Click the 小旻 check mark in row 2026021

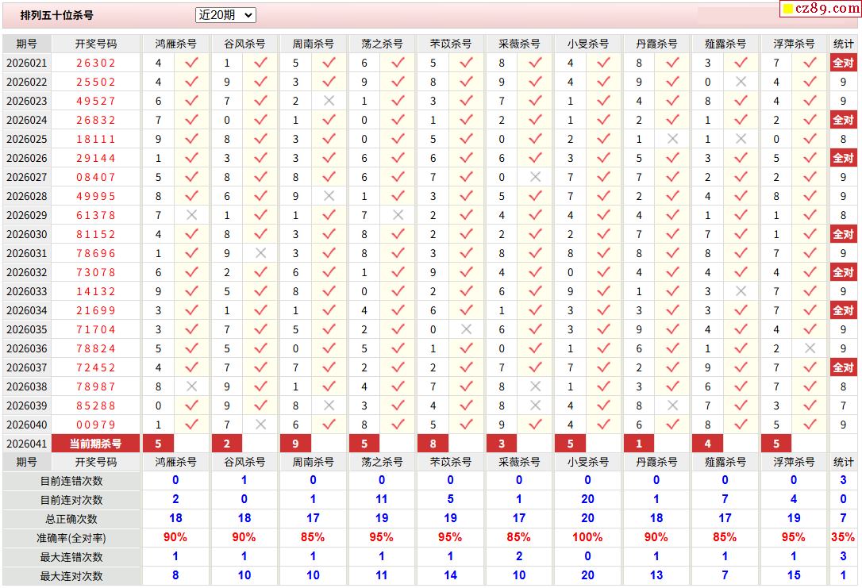[604, 63]
